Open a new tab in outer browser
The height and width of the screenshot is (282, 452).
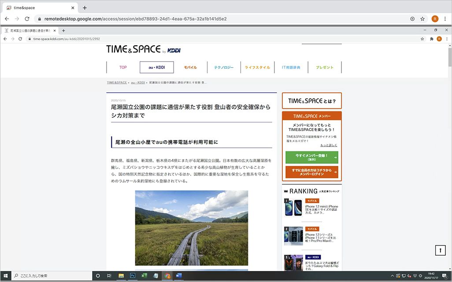(x=85, y=8)
